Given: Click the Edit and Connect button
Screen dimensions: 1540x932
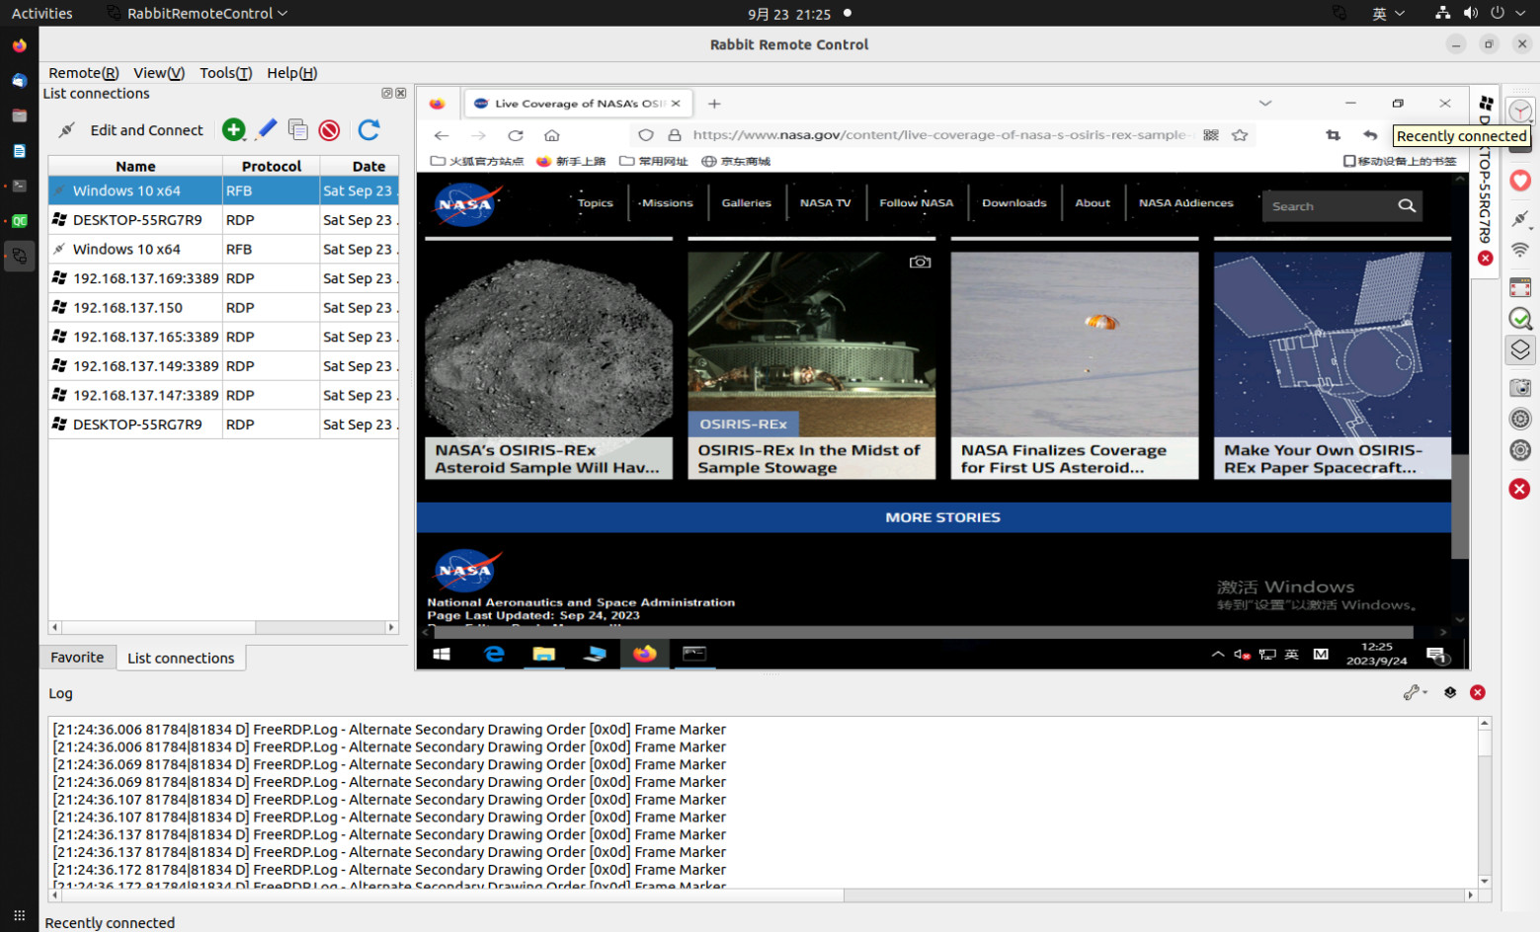Looking at the screenshot, I should click(131, 130).
